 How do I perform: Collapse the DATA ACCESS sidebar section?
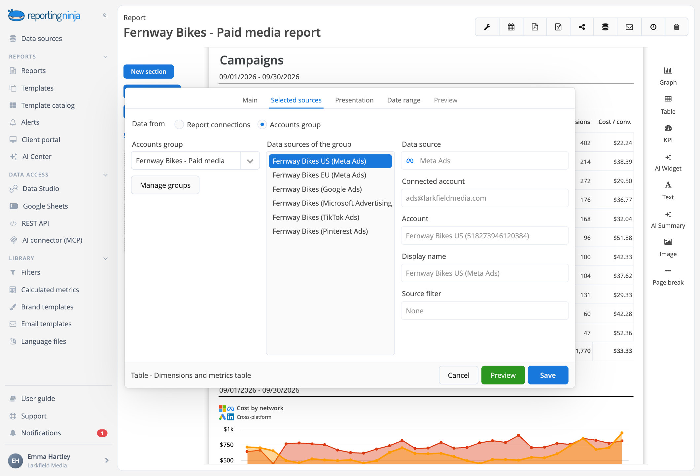[x=106, y=175]
